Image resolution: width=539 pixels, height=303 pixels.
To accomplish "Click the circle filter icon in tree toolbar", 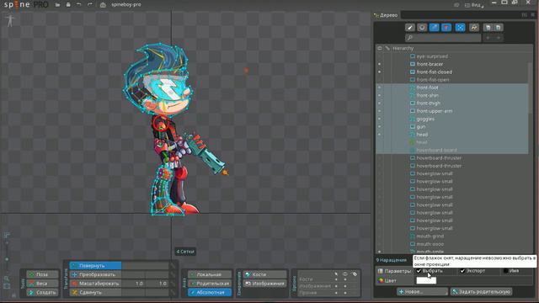I will click(422, 28).
